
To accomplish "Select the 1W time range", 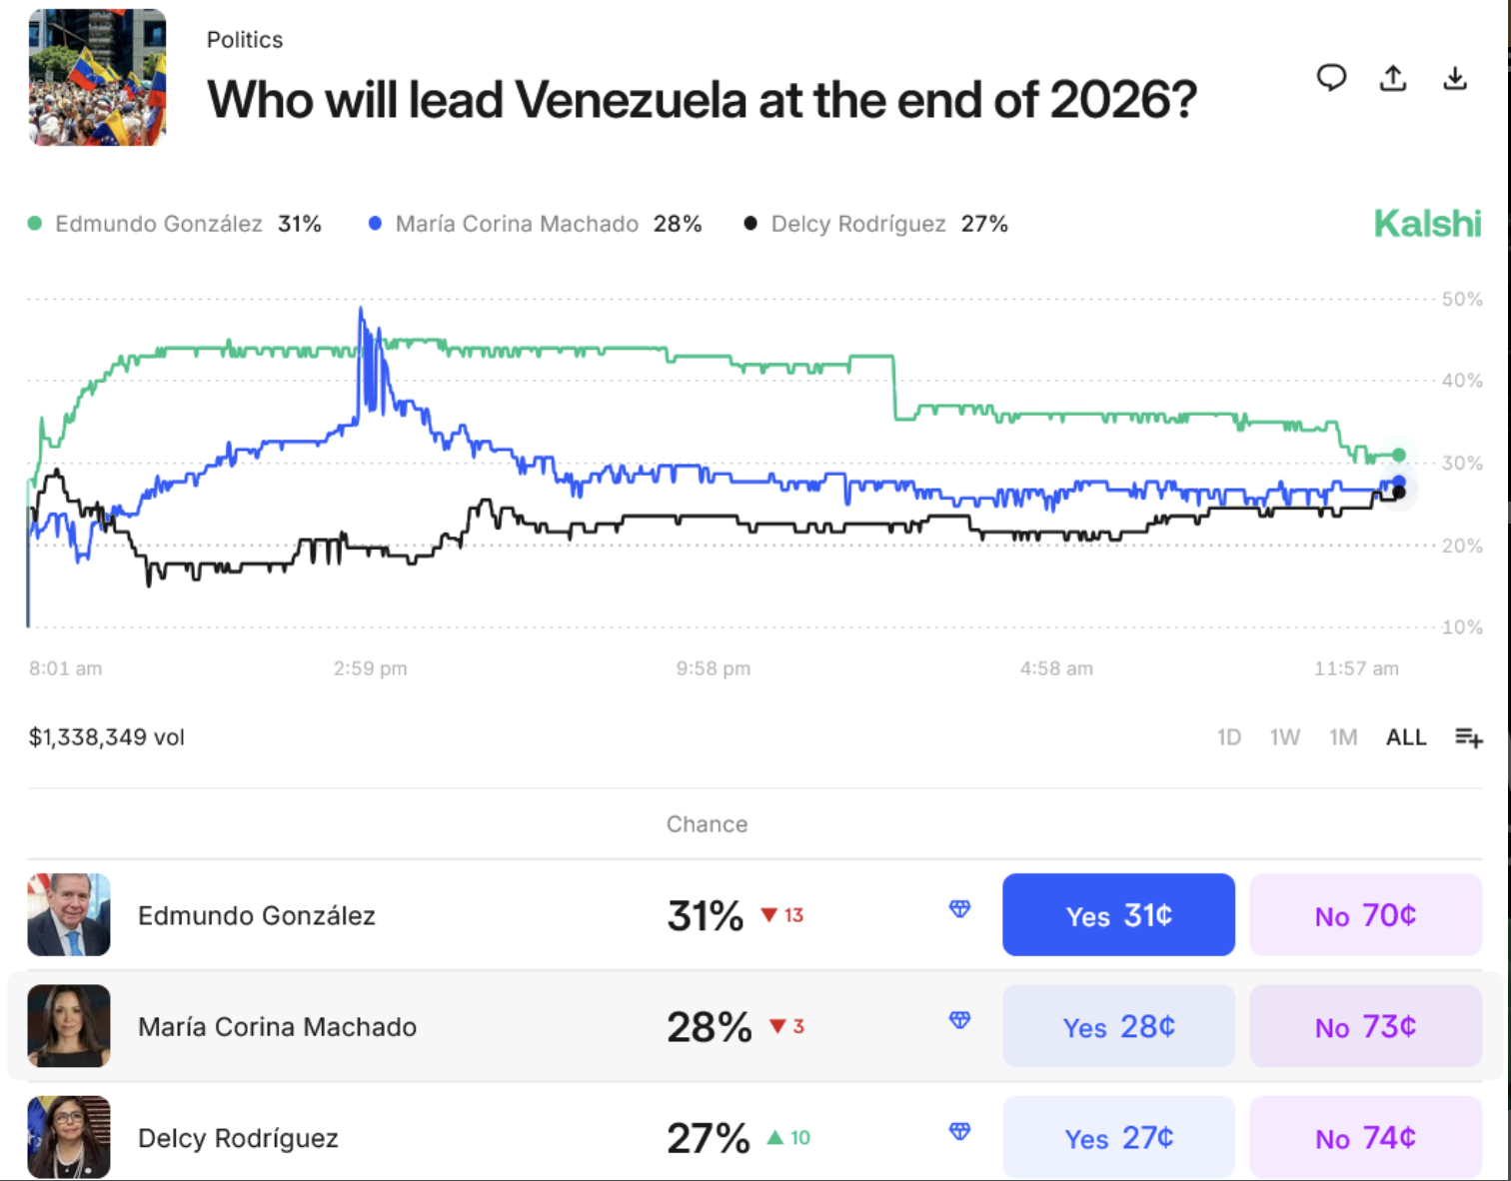I will click(1286, 737).
